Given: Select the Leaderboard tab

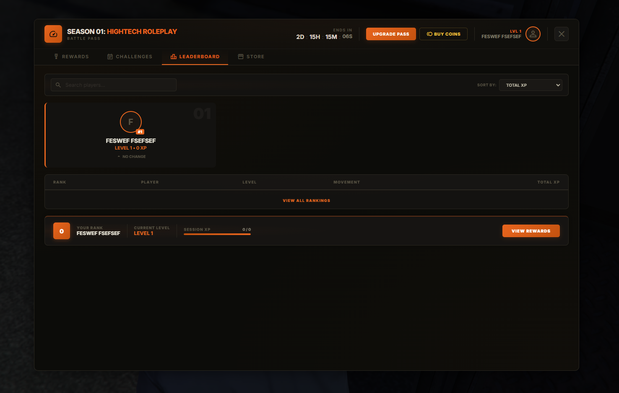Looking at the screenshot, I should click(x=195, y=57).
